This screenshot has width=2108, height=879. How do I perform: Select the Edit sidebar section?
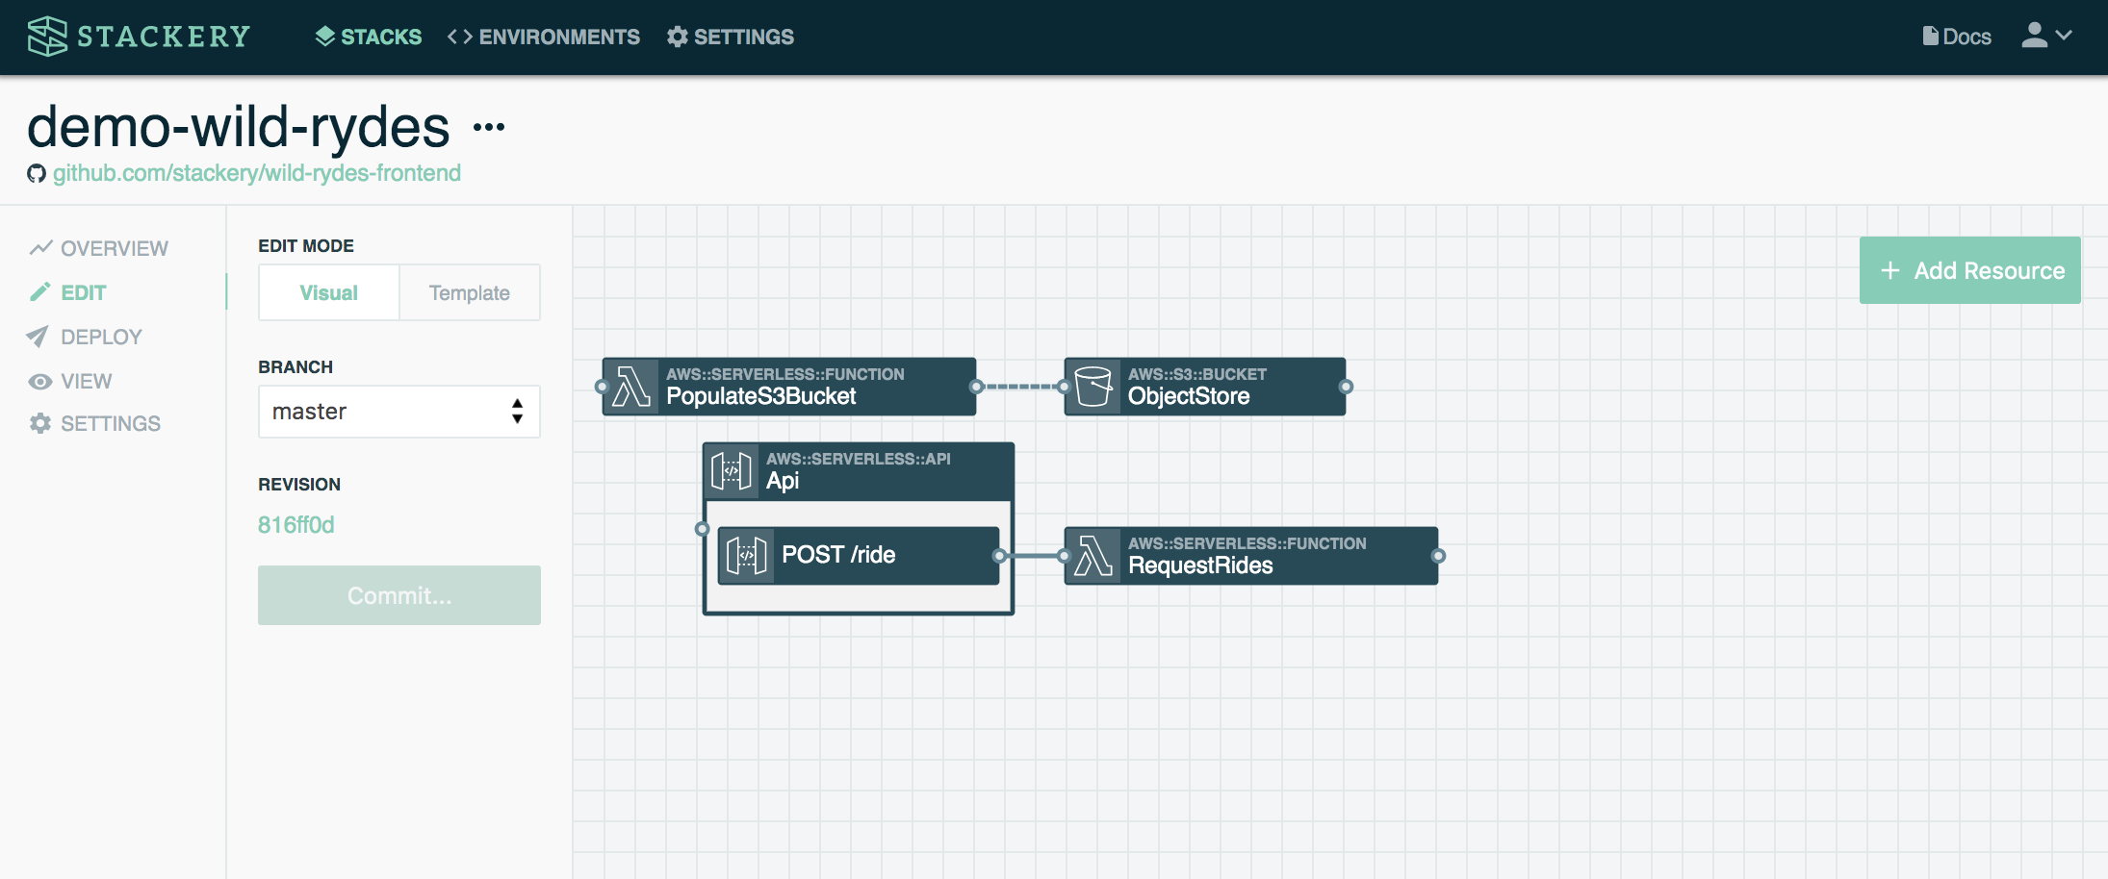[68, 292]
